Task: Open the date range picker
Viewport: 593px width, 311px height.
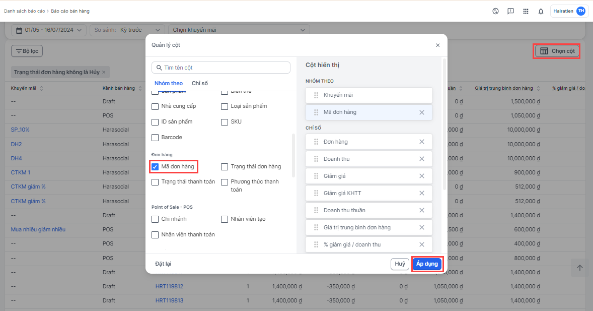Action: coord(49,30)
